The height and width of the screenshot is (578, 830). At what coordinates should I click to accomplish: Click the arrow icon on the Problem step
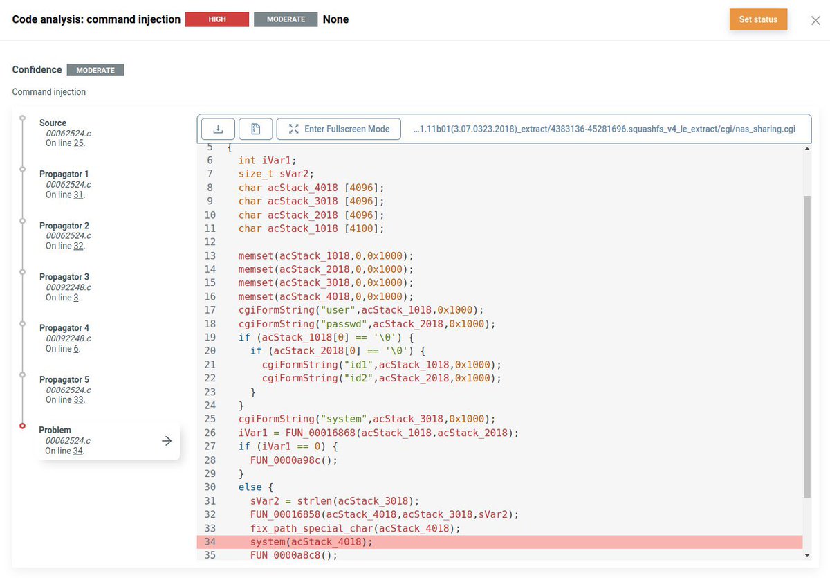click(x=167, y=441)
